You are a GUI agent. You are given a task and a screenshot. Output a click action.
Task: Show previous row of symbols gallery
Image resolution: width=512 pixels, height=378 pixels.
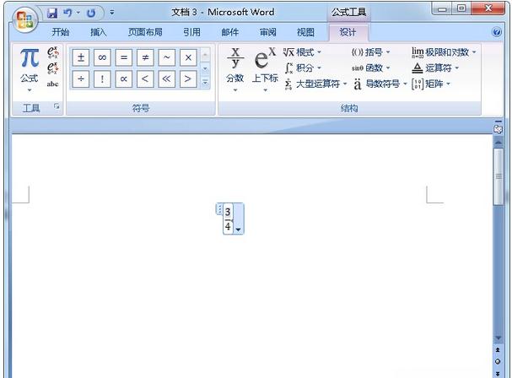(x=205, y=55)
